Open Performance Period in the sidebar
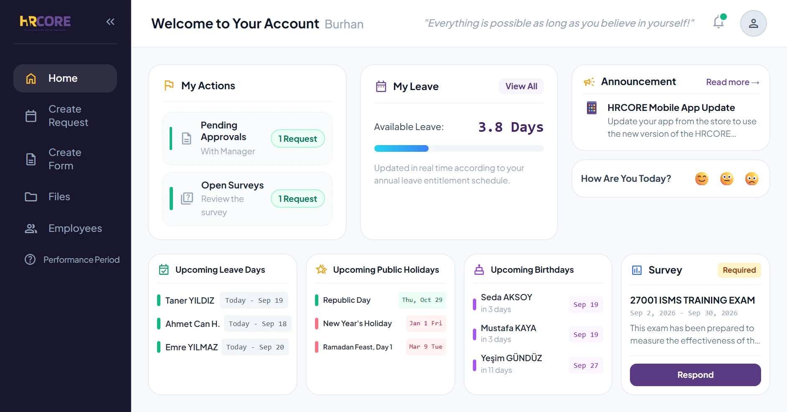The height and width of the screenshot is (412, 787). (x=72, y=260)
